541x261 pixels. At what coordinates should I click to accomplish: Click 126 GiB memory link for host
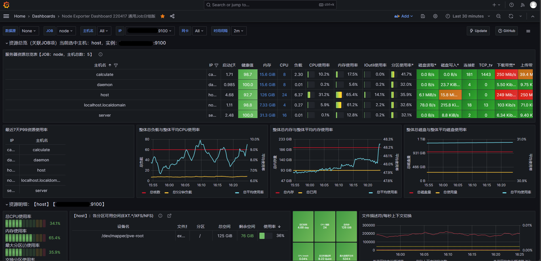coord(267,95)
